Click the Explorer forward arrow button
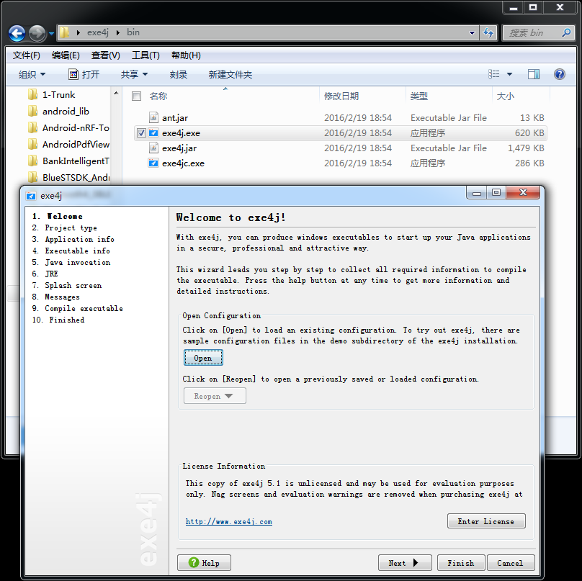 point(37,33)
